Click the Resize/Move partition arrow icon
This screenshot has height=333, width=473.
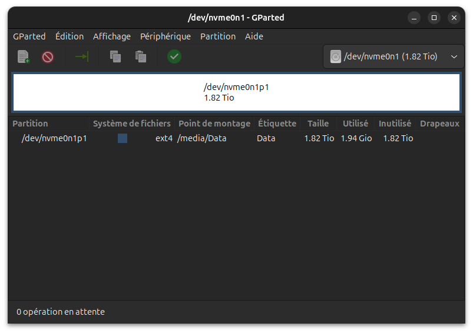point(82,56)
